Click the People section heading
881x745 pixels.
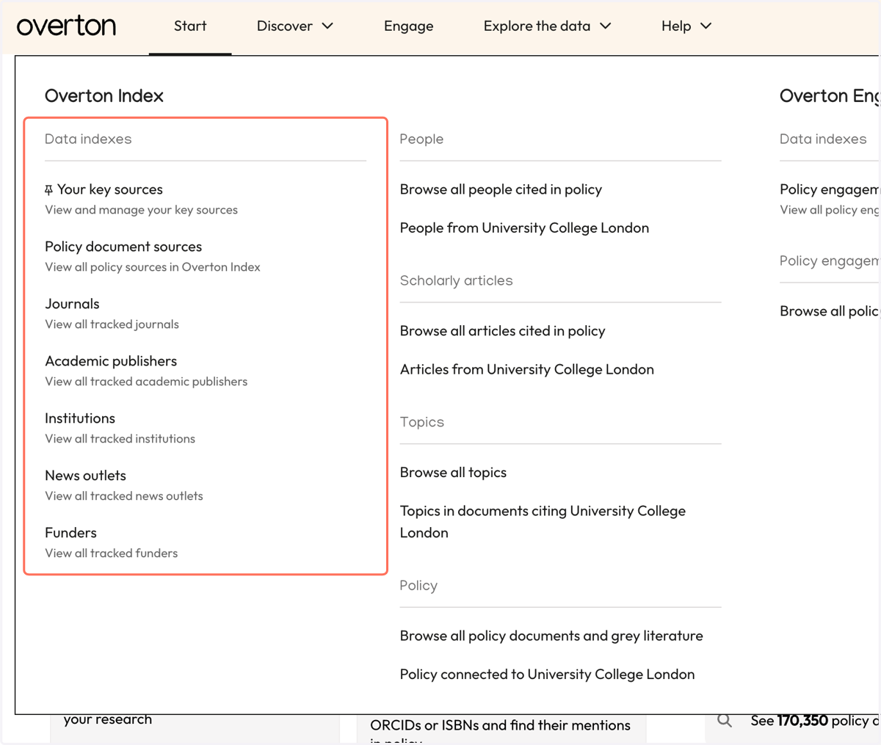coord(421,139)
